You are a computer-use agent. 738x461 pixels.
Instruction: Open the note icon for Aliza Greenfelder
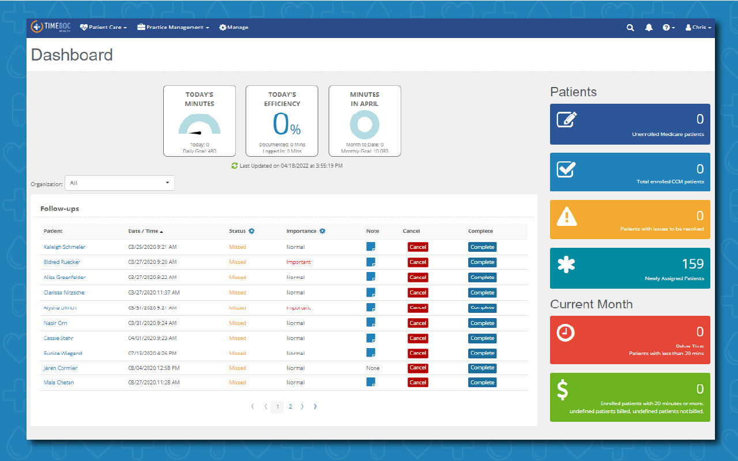tap(371, 277)
